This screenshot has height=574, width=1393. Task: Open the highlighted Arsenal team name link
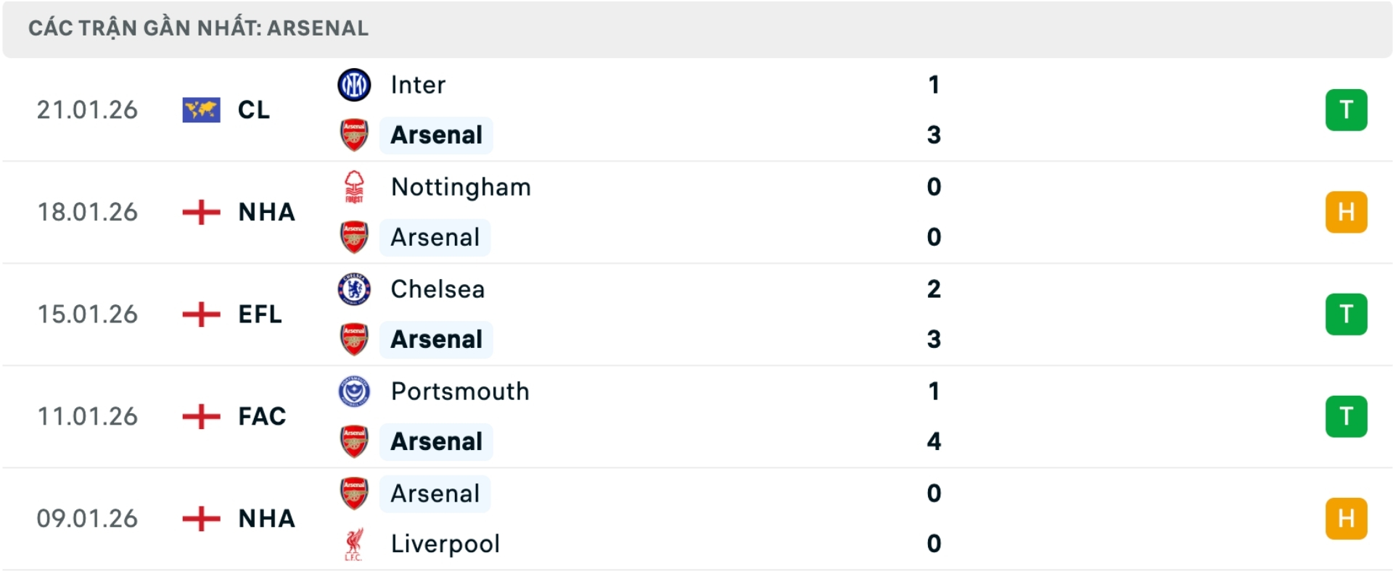pos(435,135)
